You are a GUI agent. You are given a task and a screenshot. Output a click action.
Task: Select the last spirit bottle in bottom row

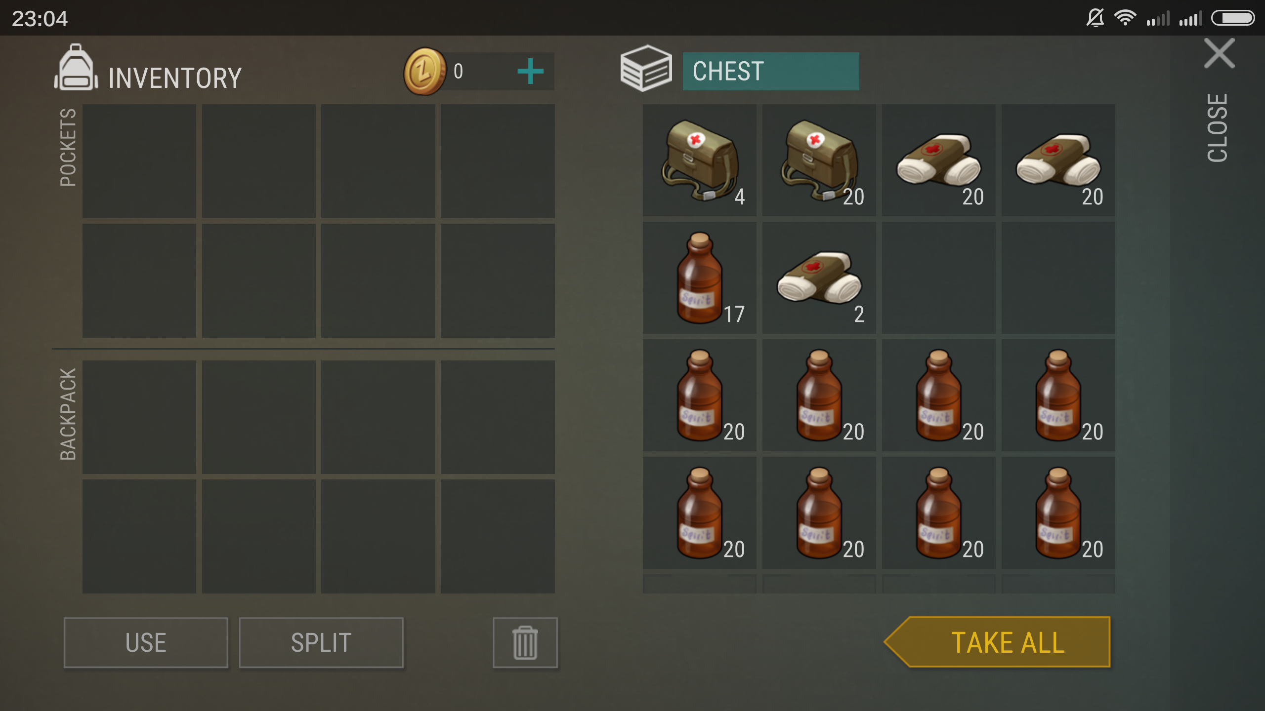pos(1058,513)
